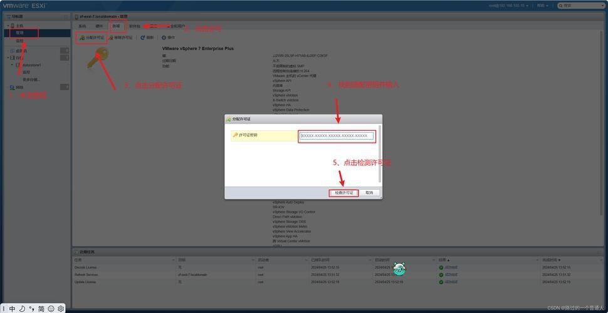Click the license key input field
This screenshot has width=608, height=313.
coord(337,135)
